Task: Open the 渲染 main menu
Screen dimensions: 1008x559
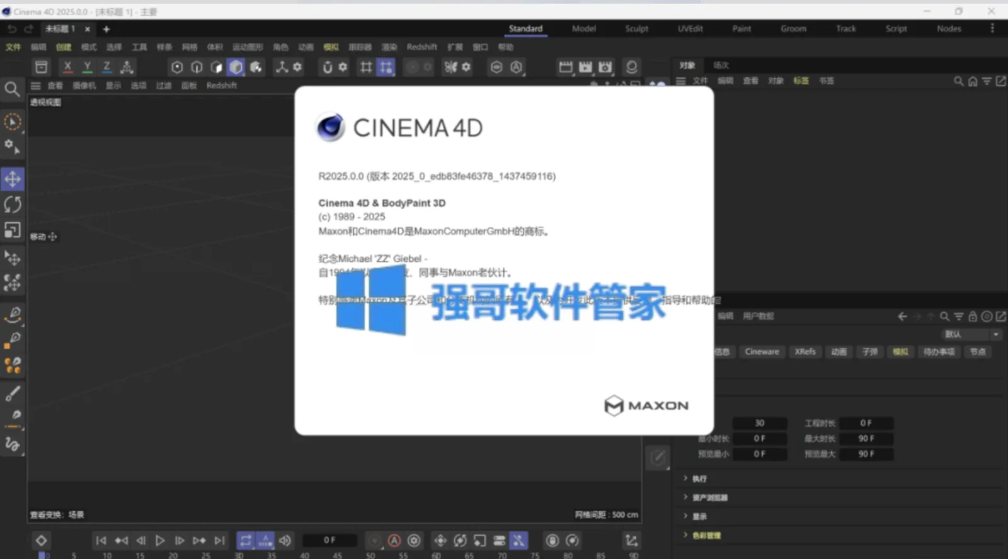Action: pyautogui.click(x=389, y=47)
